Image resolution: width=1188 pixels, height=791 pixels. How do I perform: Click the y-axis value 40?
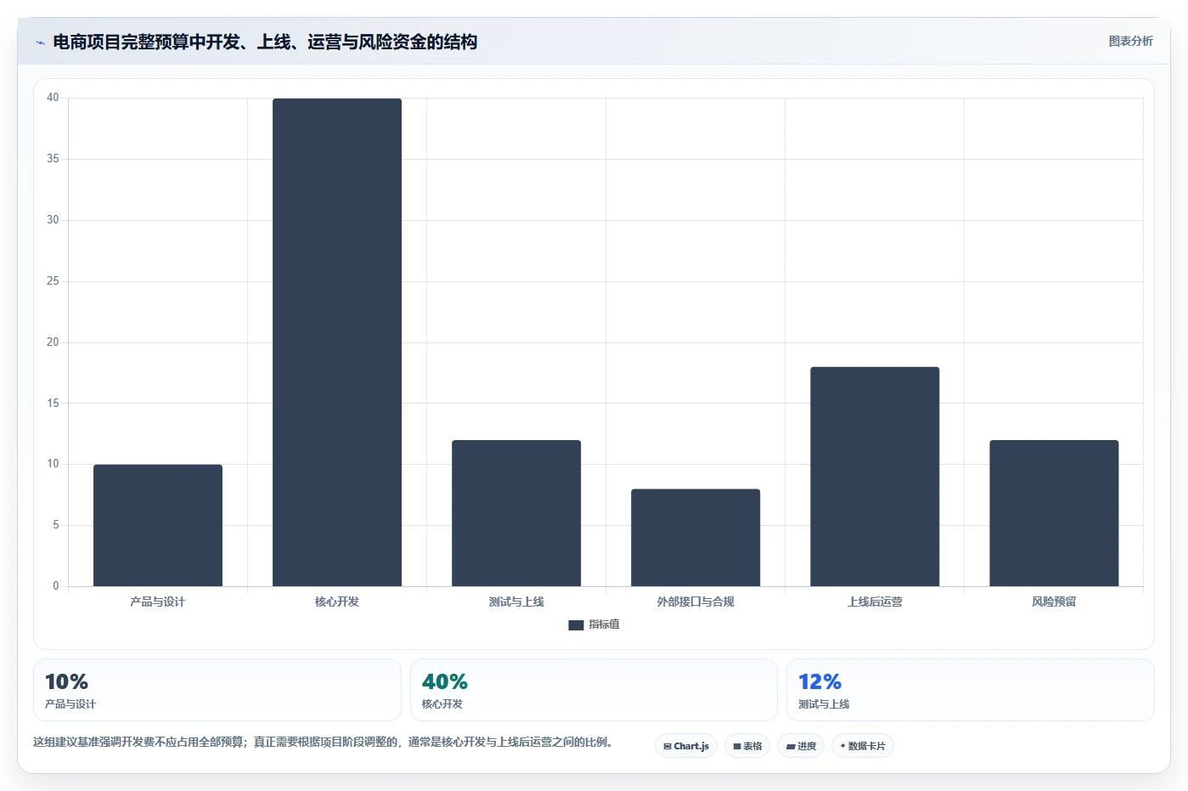click(x=53, y=98)
